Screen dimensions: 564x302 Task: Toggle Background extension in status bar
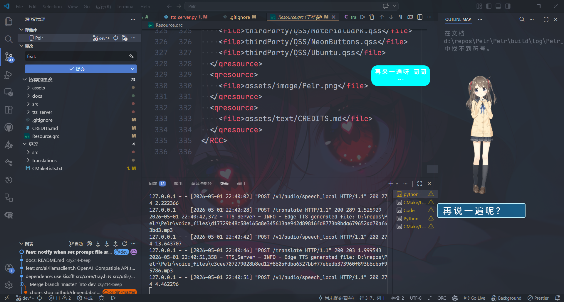pos(506,298)
